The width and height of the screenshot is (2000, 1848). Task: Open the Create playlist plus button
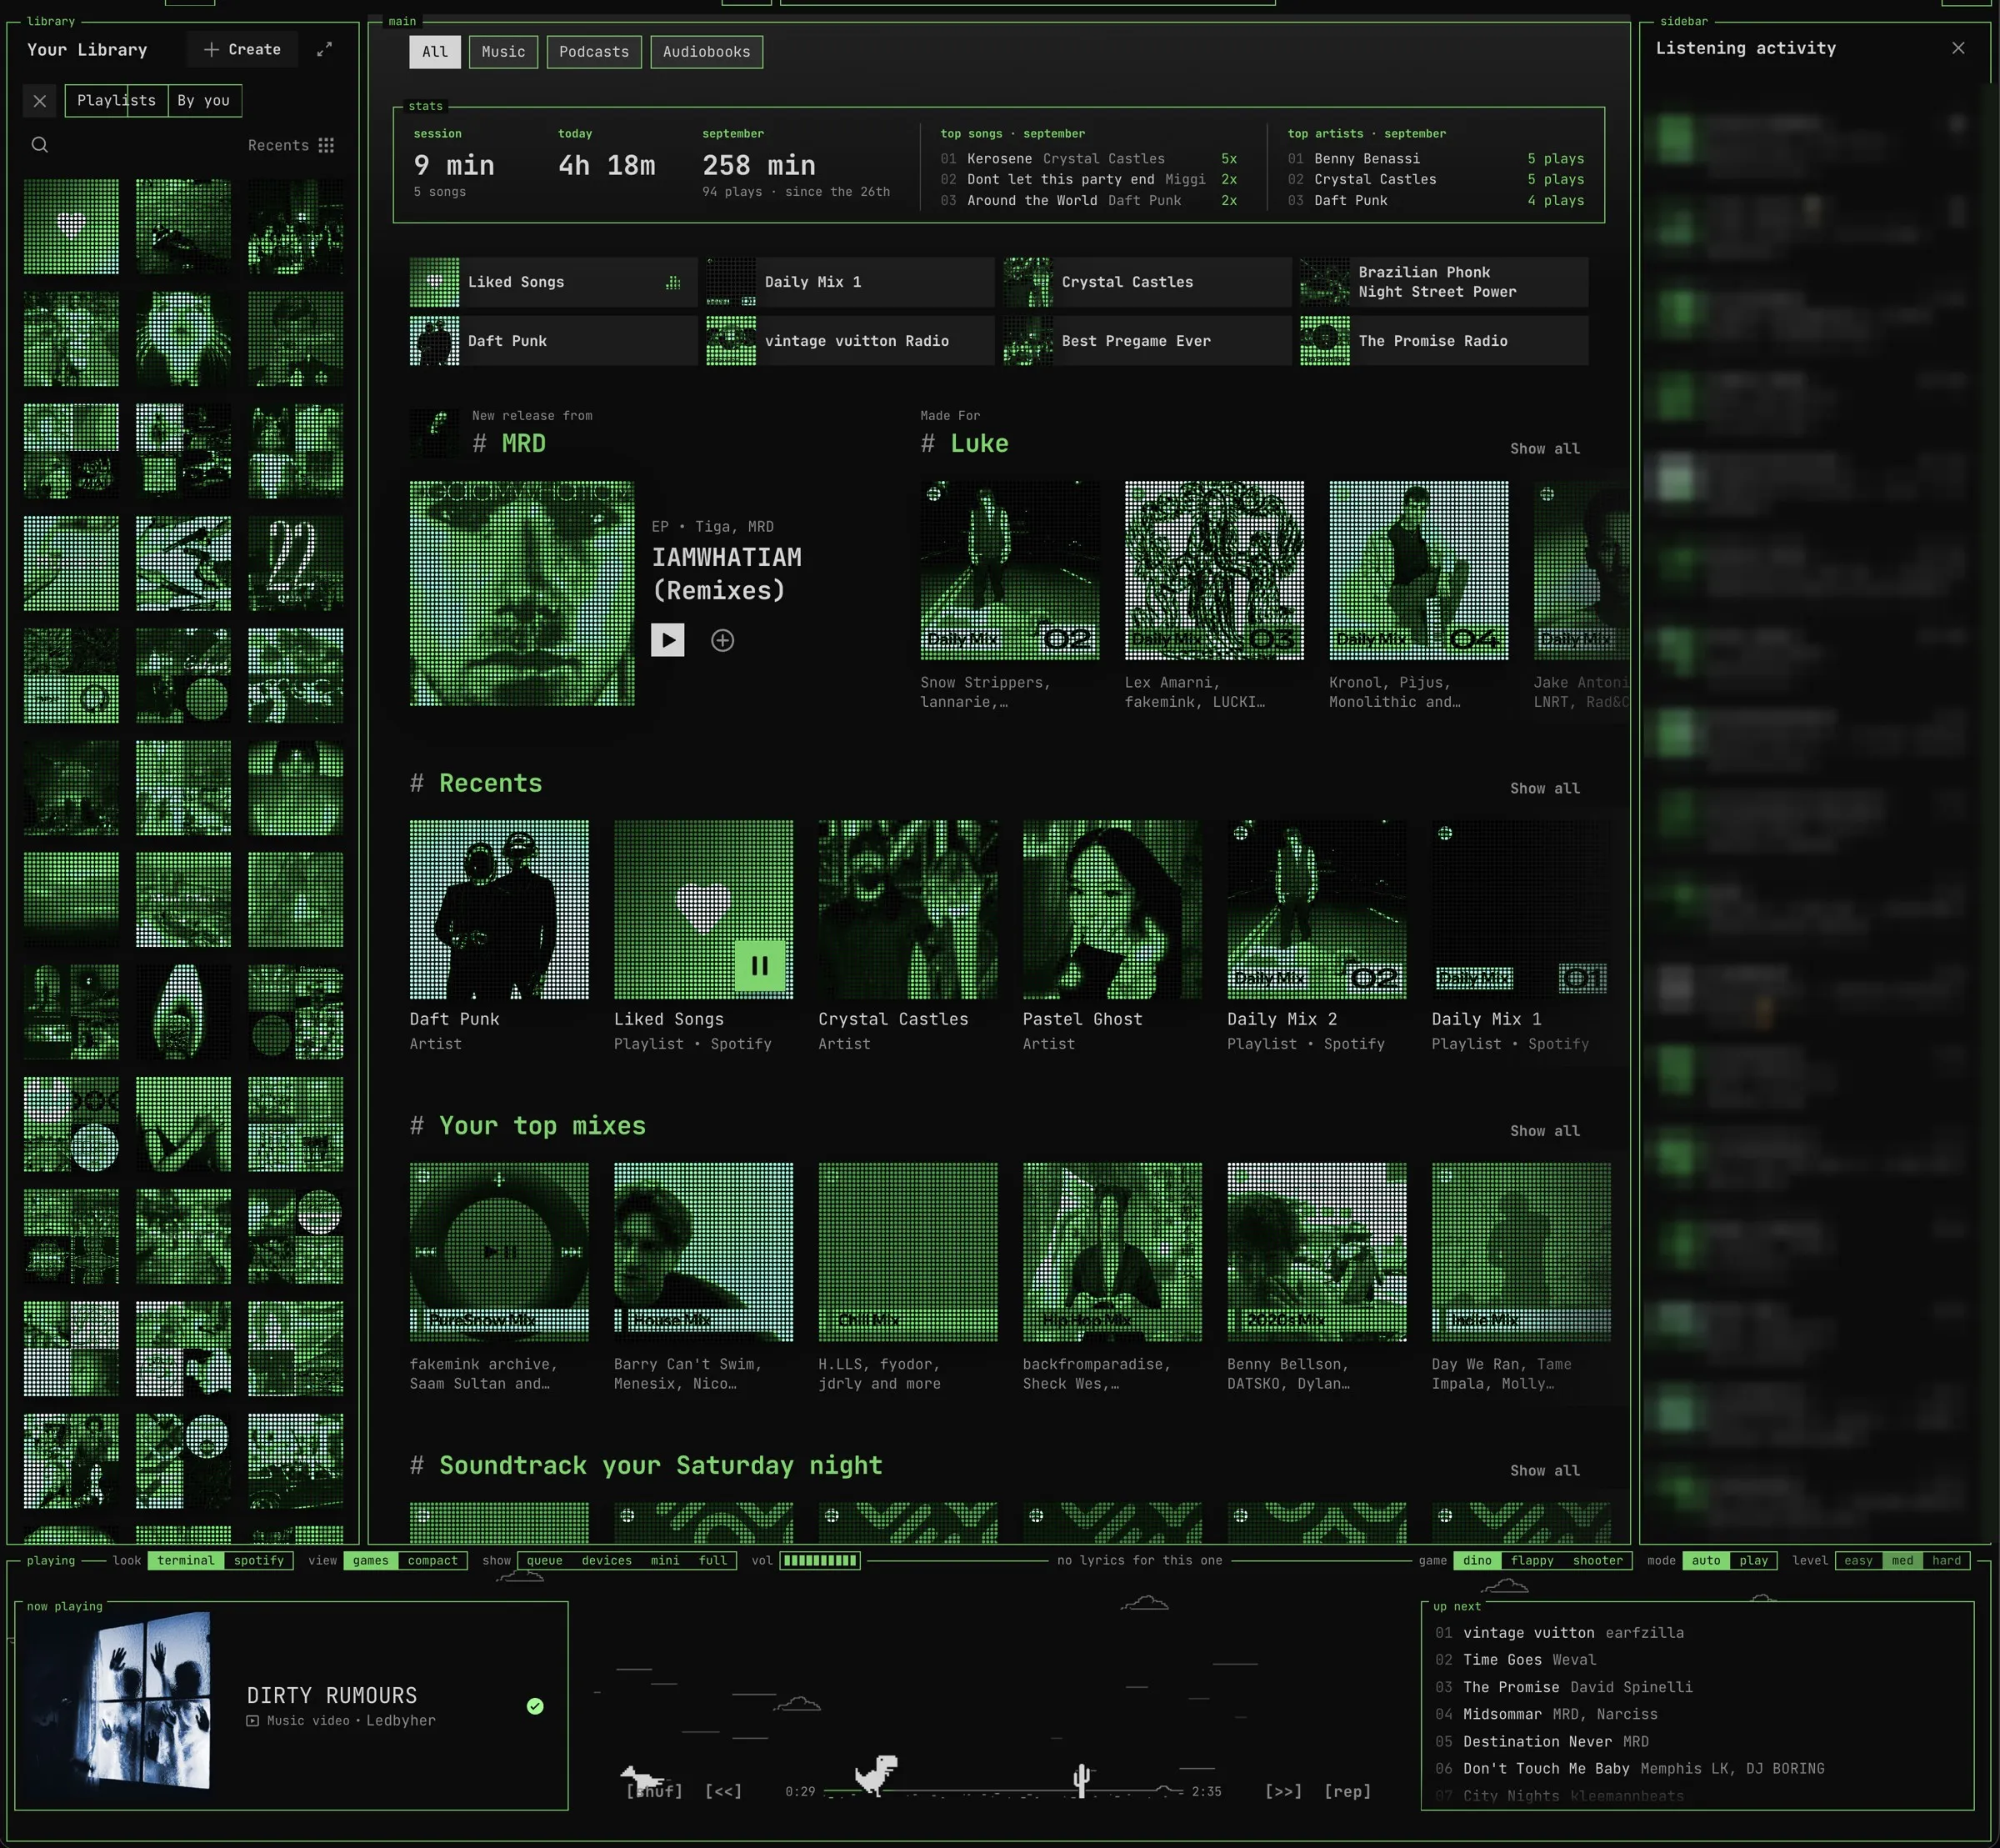point(242,49)
